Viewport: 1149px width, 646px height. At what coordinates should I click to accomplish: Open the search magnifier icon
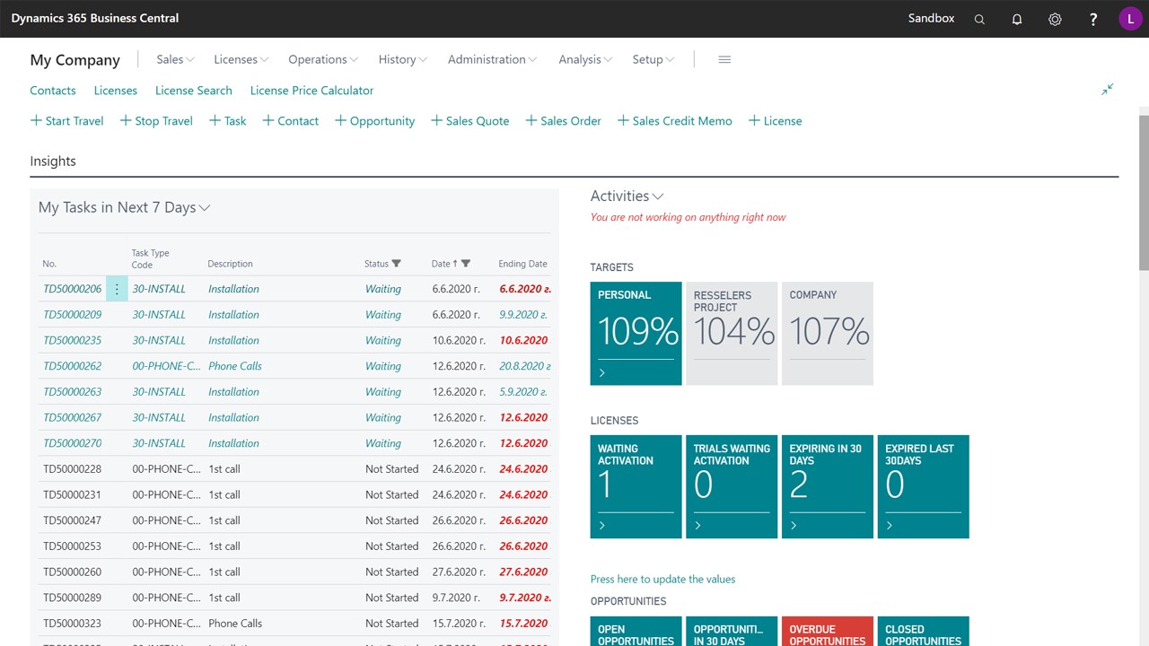tap(979, 19)
